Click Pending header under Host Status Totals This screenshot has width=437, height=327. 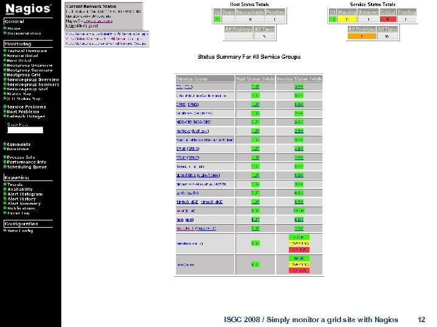pos(275,12)
